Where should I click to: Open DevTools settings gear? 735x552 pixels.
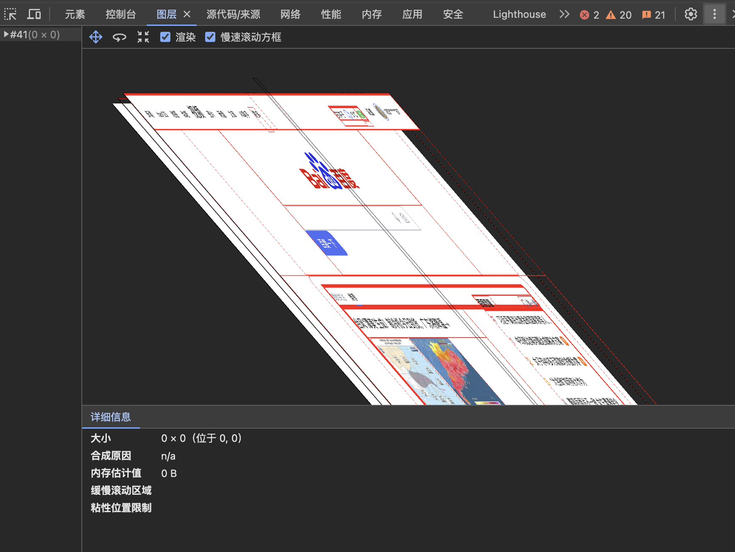click(x=691, y=14)
